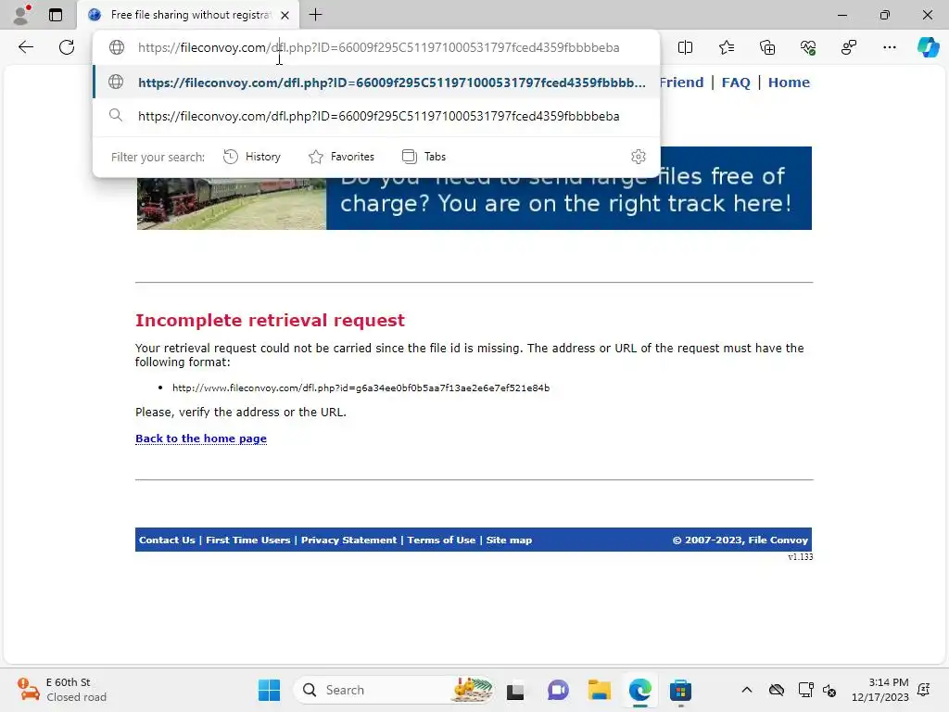Go to the Home link in header
The width and height of the screenshot is (949, 712).
(789, 83)
